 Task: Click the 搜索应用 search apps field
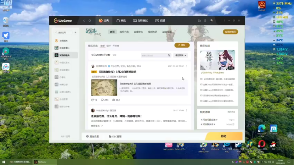click(x=64, y=33)
